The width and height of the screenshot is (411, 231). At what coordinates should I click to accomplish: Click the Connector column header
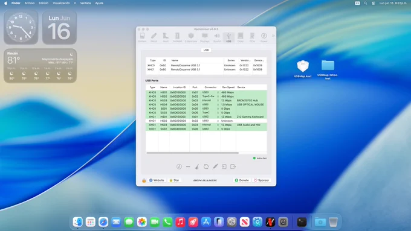tap(210, 87)
